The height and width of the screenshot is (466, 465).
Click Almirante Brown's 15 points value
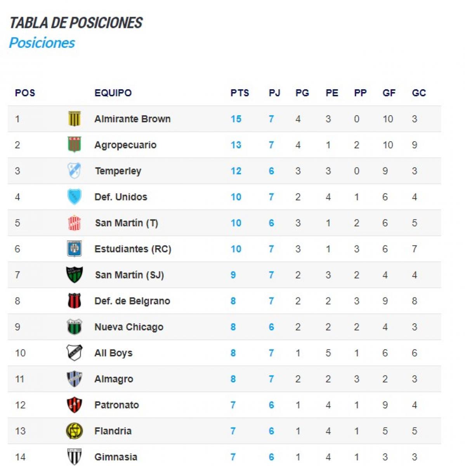point(236,119)
